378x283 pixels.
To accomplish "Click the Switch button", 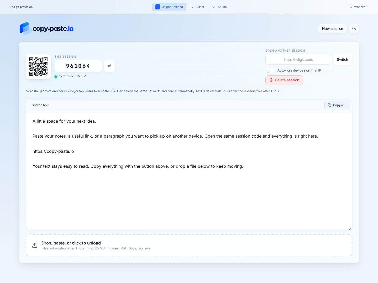I will tap(342, 59).
